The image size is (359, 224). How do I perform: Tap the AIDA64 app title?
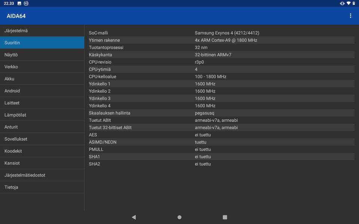16,16
